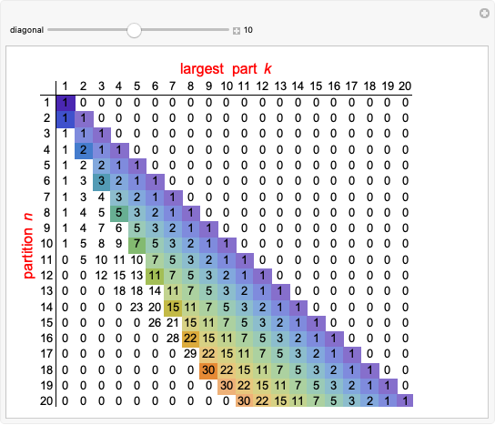Screen dimensions: 495x425
Task: Click the 13 cell in row 12
Action: pos(136,276)
